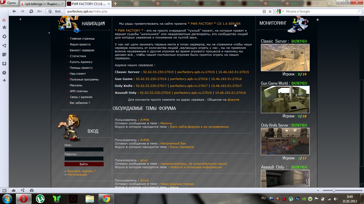364x204 pixels.
Task: Open a new tab with plus button
Action: tap(115, 4)
